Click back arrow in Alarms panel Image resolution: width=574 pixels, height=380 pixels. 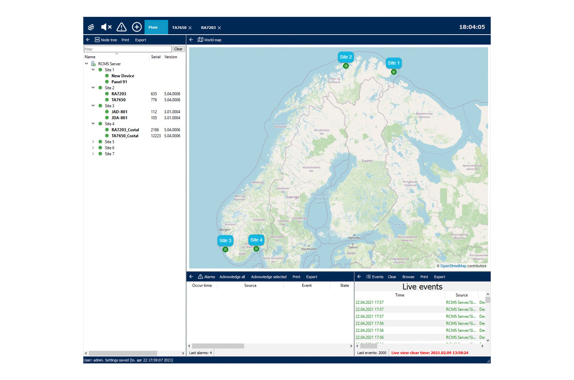coord(191,277)
